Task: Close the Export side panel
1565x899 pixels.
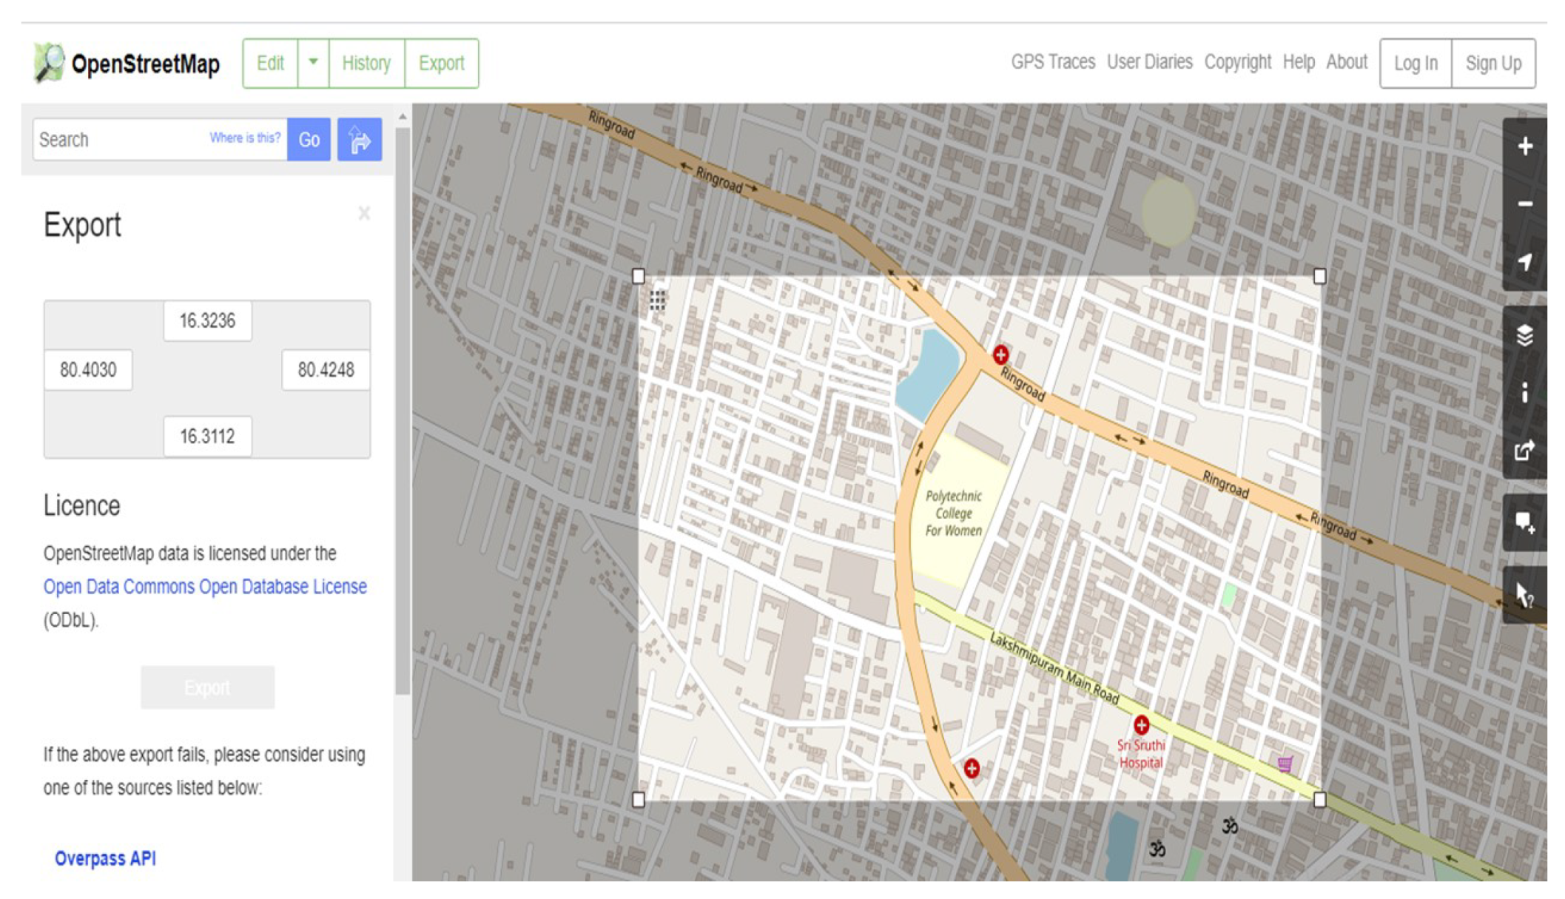Action: click(x=364, y=214)
